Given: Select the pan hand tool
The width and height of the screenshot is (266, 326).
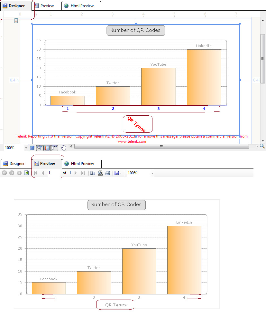Looking at the screenshot, I should (64, 148).
